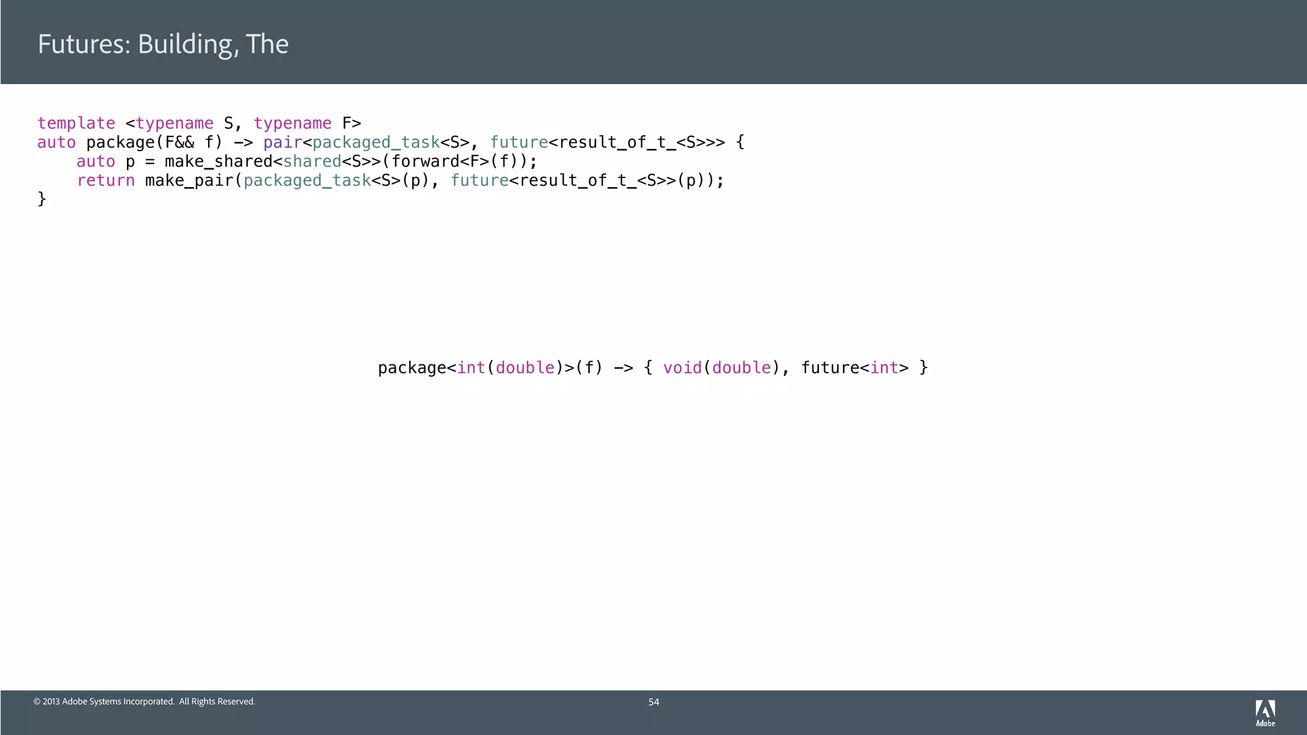Click the 'return' keyword
Screen dimensions: 1307x735
105,181
